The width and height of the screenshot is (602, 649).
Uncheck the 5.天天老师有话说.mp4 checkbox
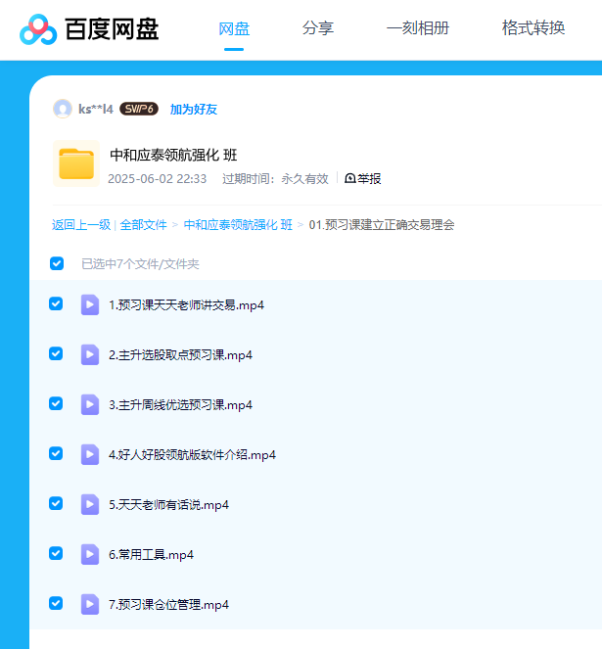[56, 503]
